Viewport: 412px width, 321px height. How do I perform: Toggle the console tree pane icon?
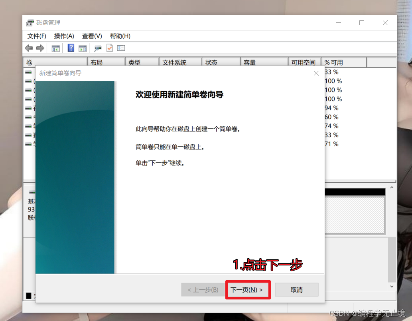(56, 48)
